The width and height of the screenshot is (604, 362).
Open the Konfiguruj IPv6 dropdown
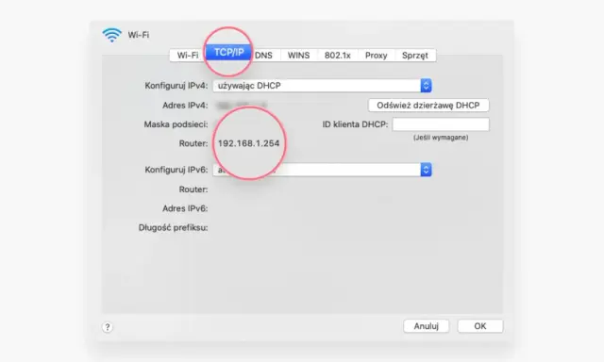click(x=322, y=170)
